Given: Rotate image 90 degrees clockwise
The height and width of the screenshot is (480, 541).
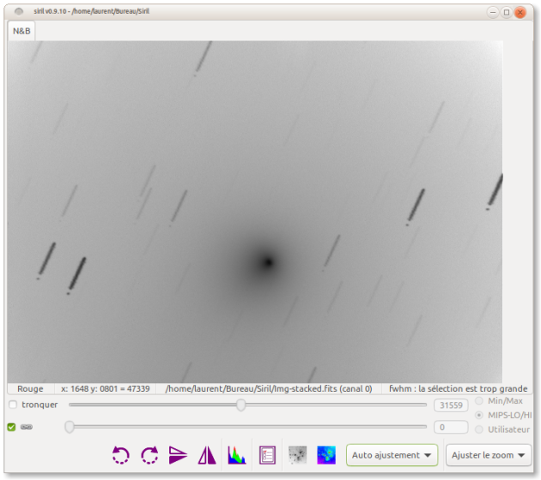Looking at the screenshot, I should pos(149,455).
